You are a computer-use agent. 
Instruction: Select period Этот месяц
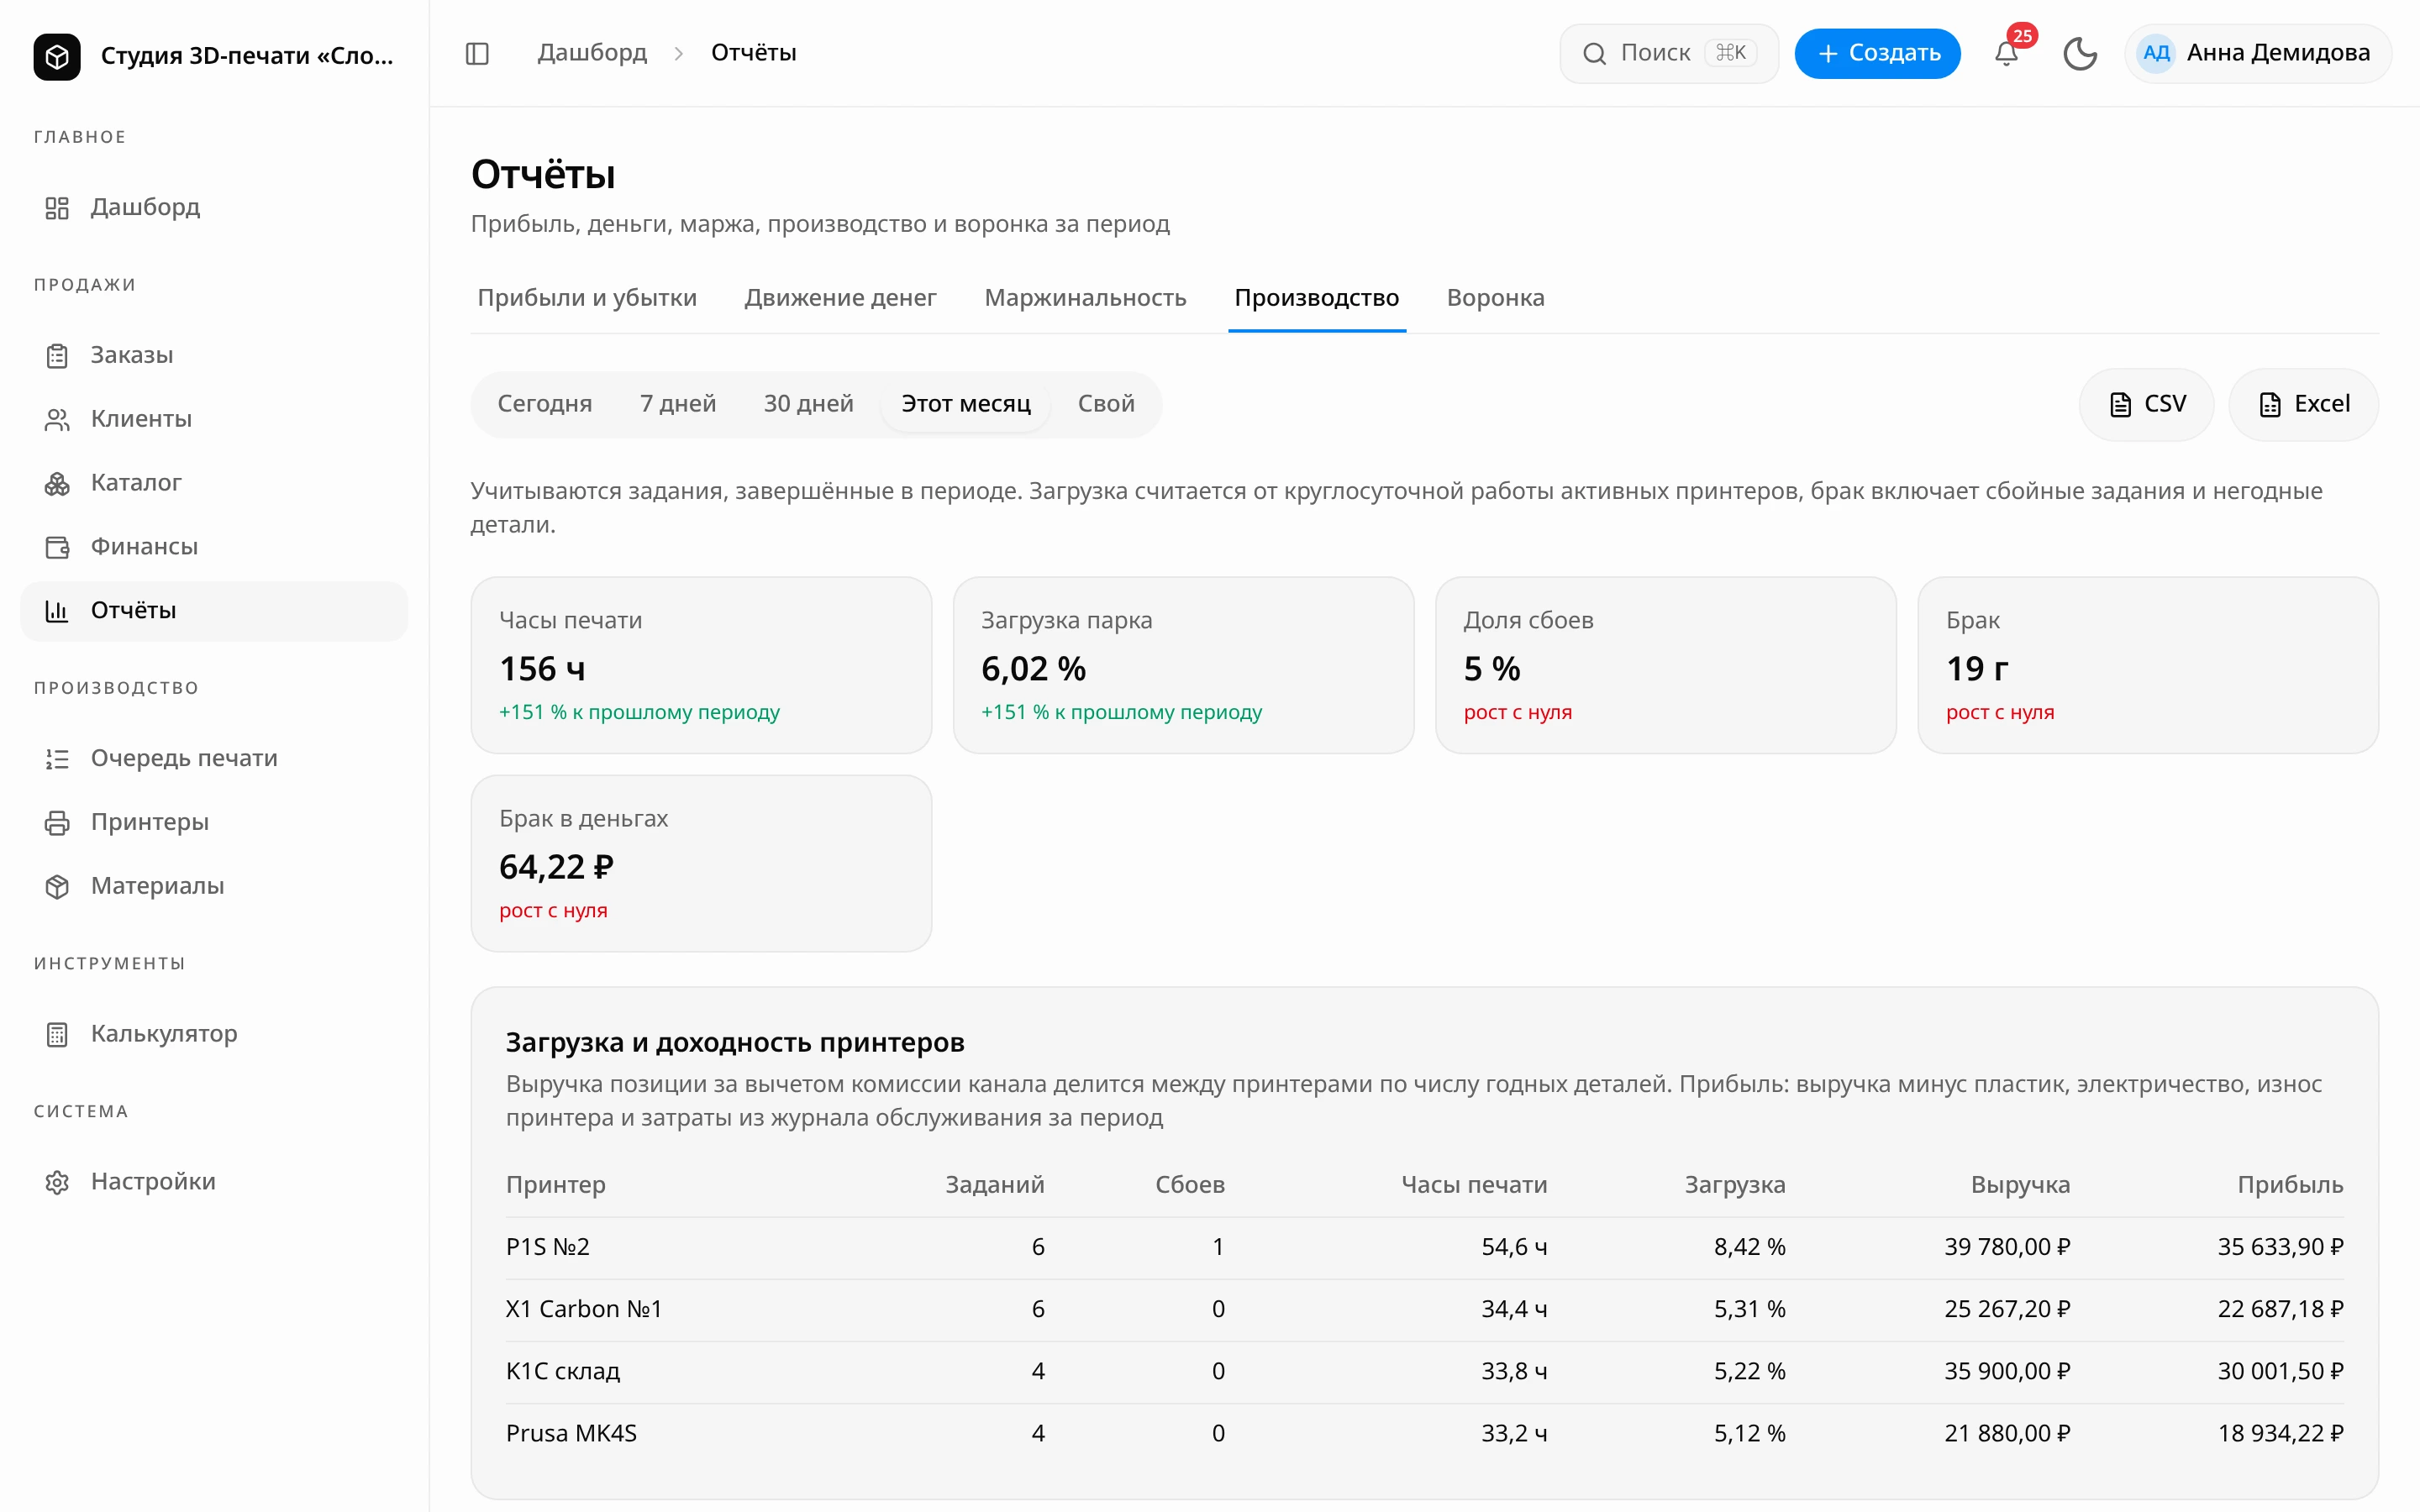point(966,404)
